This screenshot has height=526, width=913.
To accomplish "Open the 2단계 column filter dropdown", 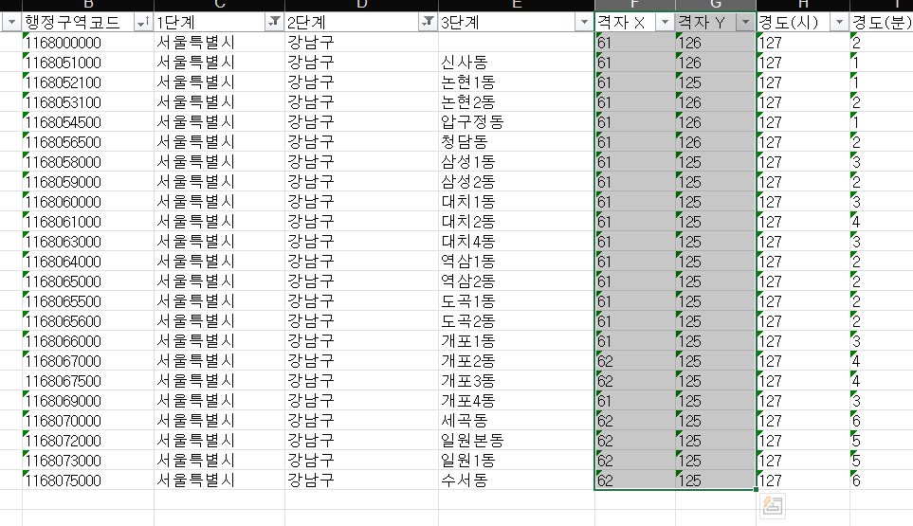I will tap(428, 23).
